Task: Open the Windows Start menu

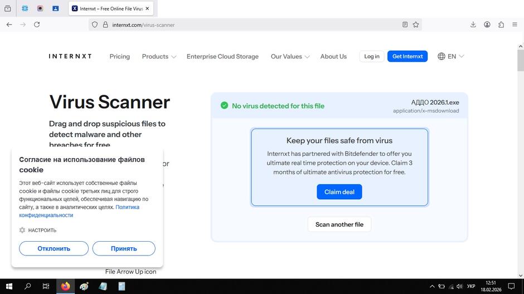Action: click(x=9, y=286)
